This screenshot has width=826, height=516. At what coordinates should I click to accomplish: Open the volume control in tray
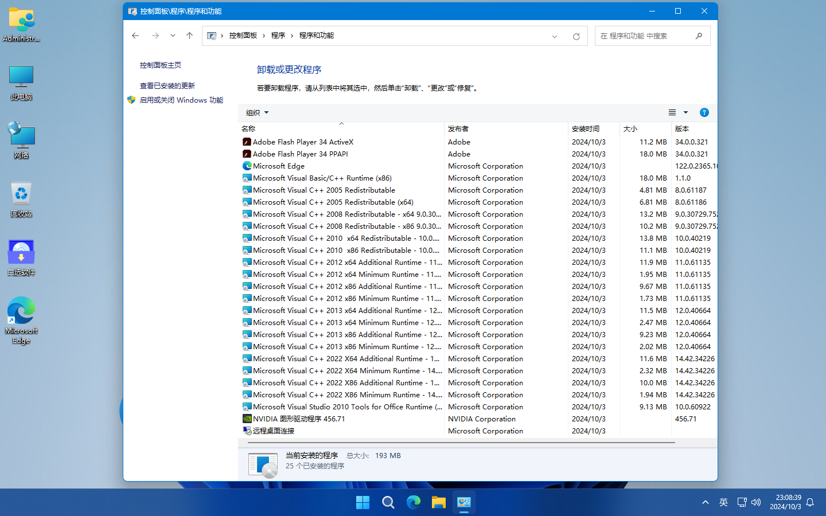coord(756,503)
